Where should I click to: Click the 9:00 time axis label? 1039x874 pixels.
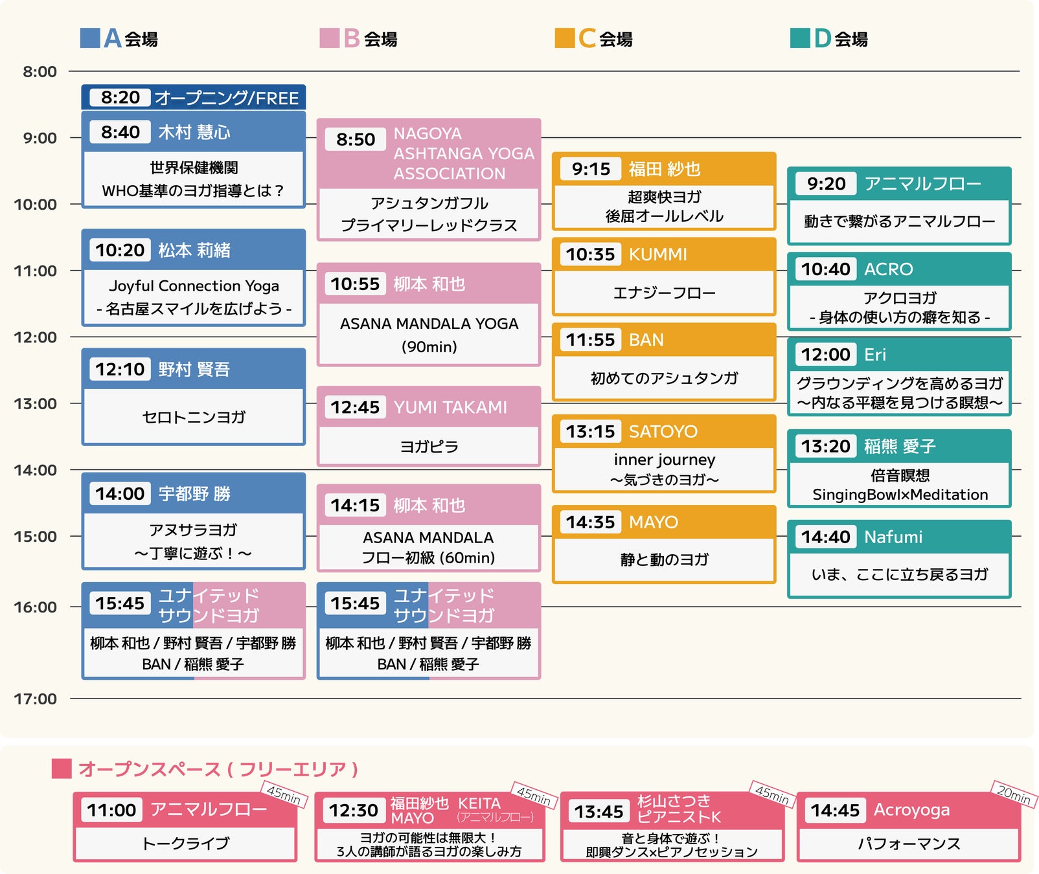40,138
